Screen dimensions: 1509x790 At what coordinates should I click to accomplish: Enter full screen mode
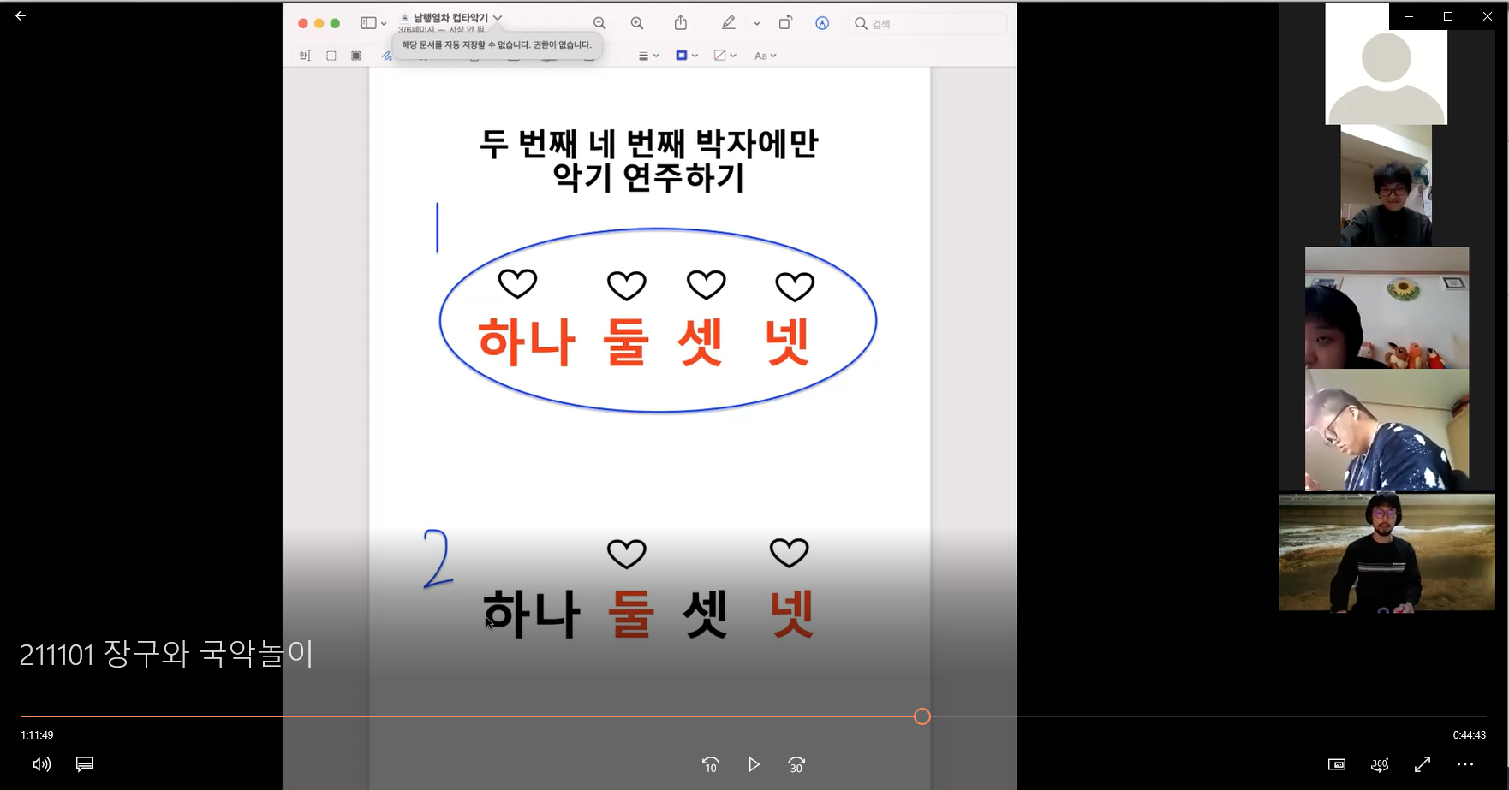pyautogui.click(x=1423, y=764)
